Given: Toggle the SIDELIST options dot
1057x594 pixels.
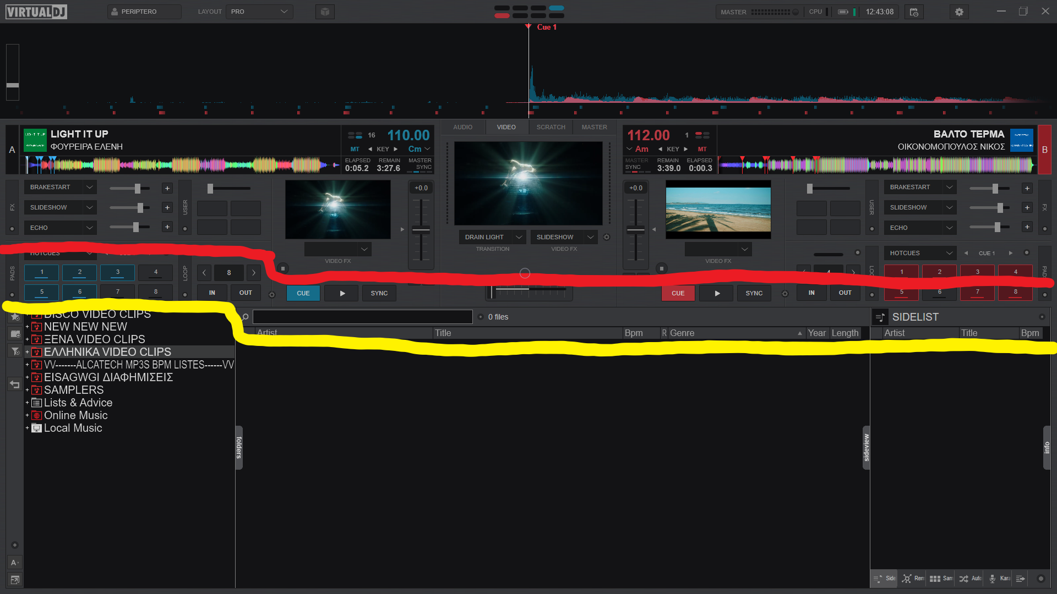Looking at the screenshot, I should click(1042, 317).
